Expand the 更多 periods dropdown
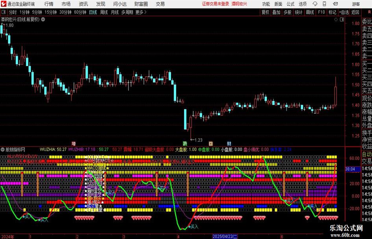The image size is (372, 239). (141, 12)
